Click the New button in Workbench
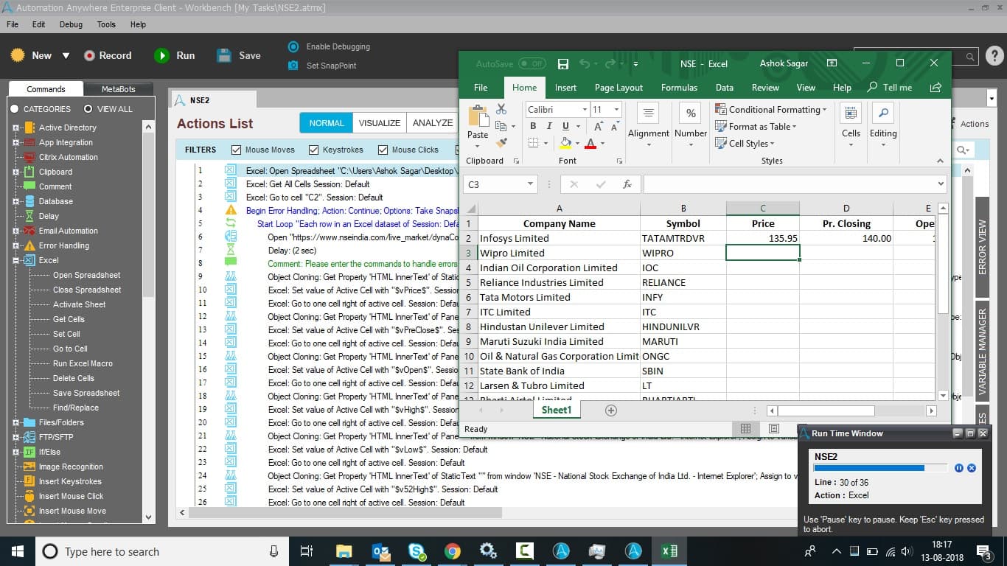1007x566 pixels. (32, 55)
